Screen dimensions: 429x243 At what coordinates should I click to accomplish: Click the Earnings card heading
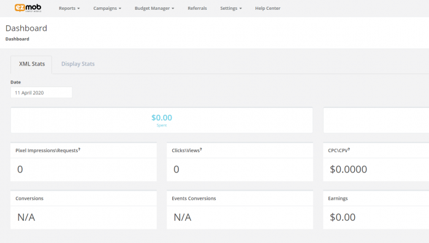tap(338, 198)
